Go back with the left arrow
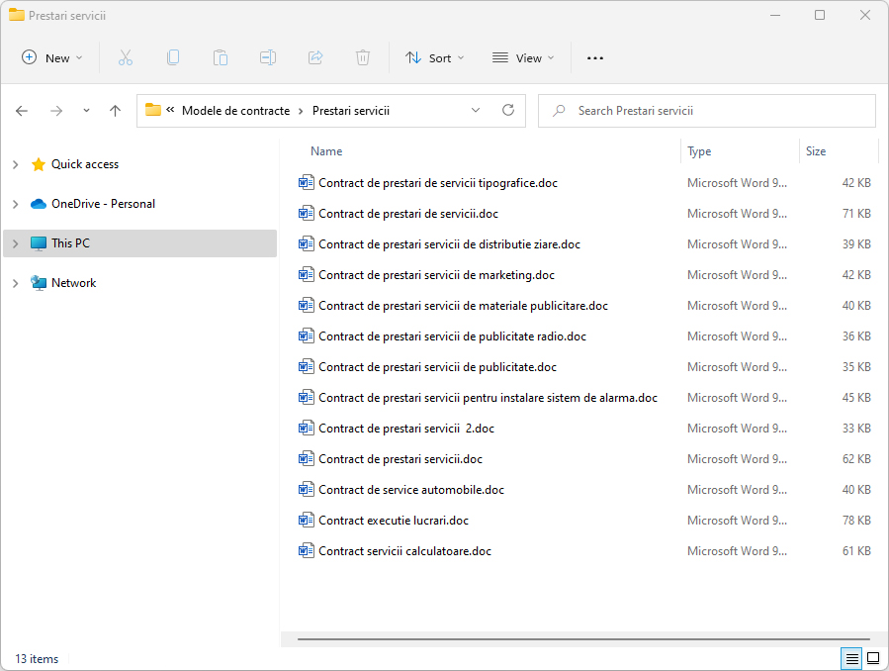This screenshot has width=889, height=671. tap(22, 111)
